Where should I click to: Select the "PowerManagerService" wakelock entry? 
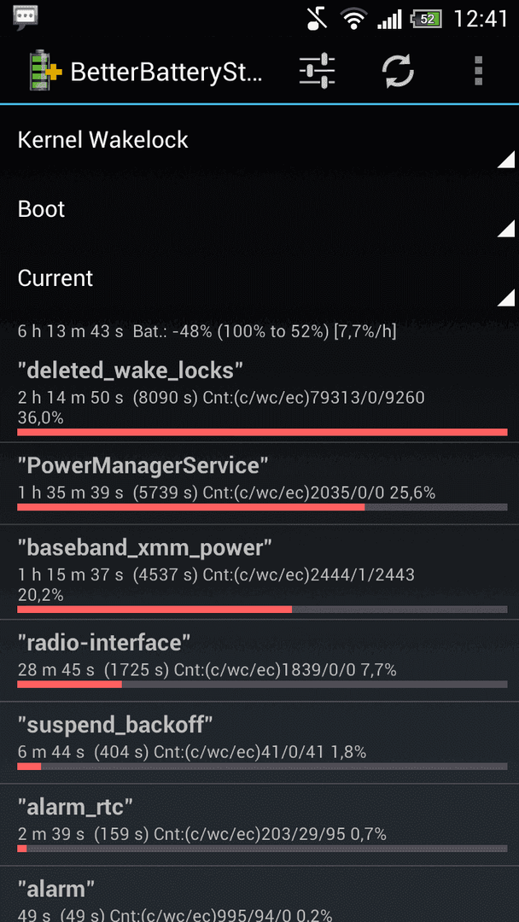259,483
